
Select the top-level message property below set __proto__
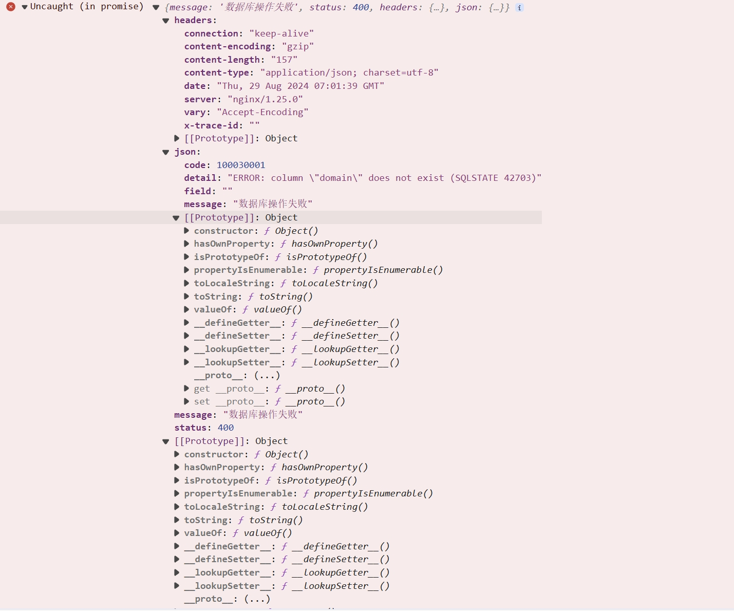pyautogui.click(x=238, y=415)
